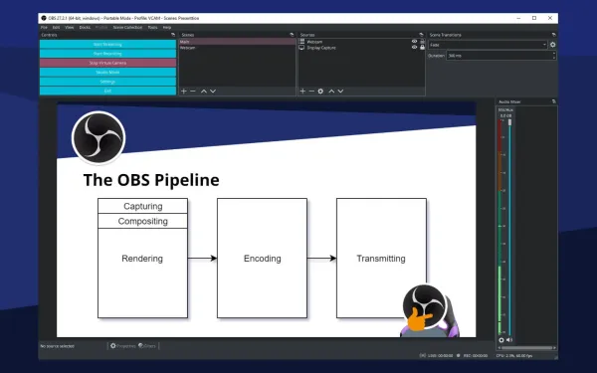Remove the selected source with the minus icon
597x373 pixels.
pos(311,91)
